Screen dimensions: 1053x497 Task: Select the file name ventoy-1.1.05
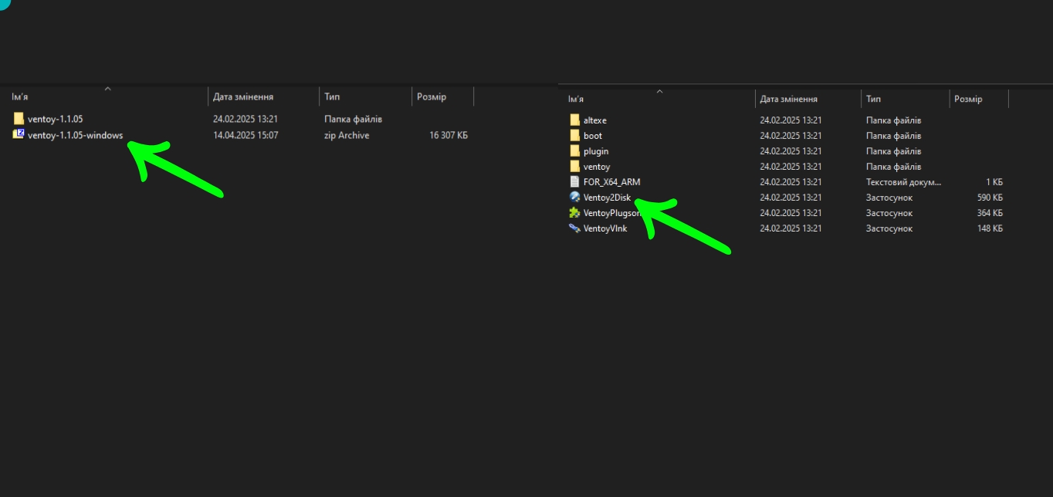tap(55, 120)
